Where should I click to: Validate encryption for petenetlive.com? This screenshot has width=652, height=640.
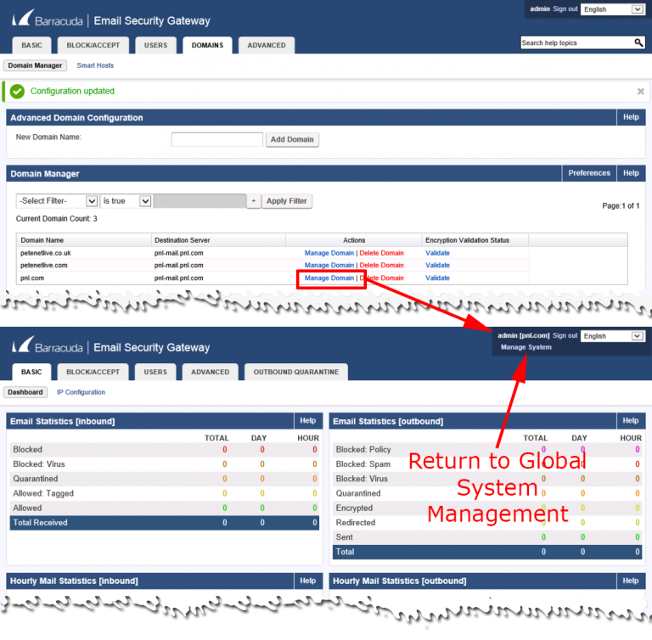[x=437, y=266]
